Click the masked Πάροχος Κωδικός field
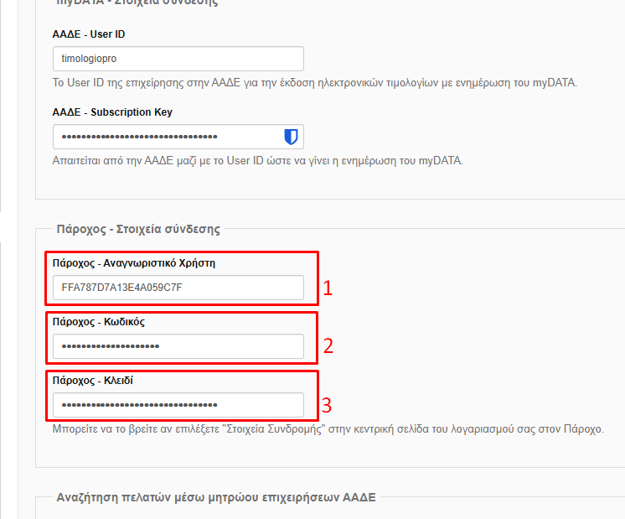 (x=178, y=346)
